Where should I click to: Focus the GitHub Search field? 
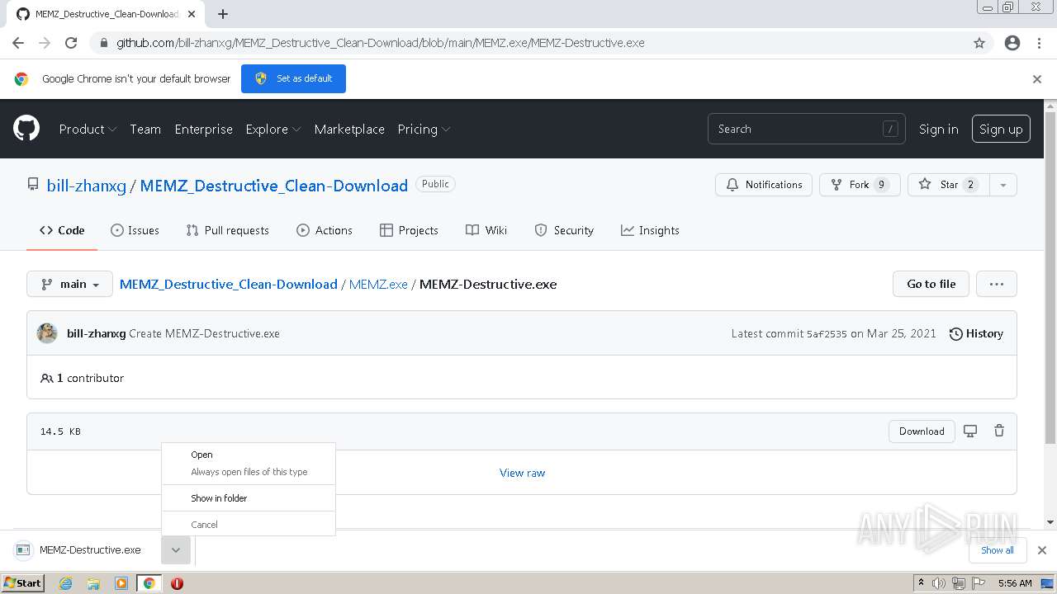pyautogui.click(x=806, y=129)
